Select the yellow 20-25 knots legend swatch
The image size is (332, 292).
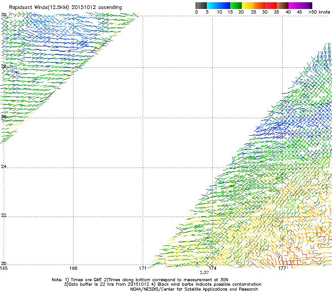pos(248,5)
